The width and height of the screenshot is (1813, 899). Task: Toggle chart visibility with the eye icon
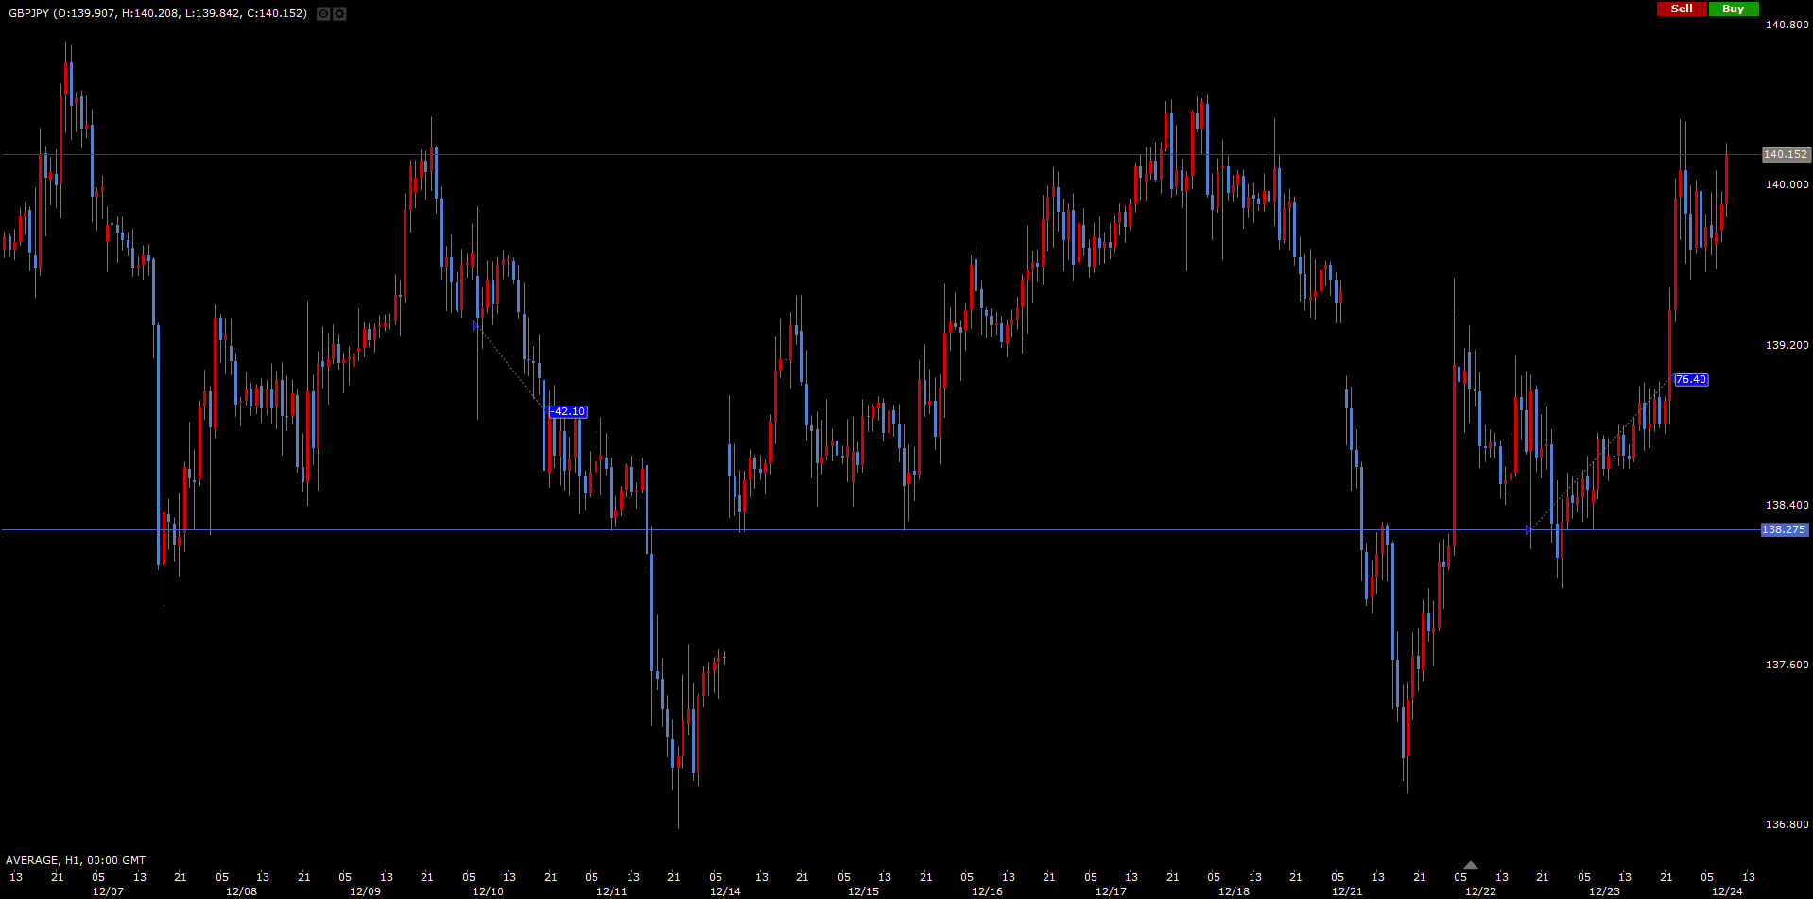coord(323,14)
